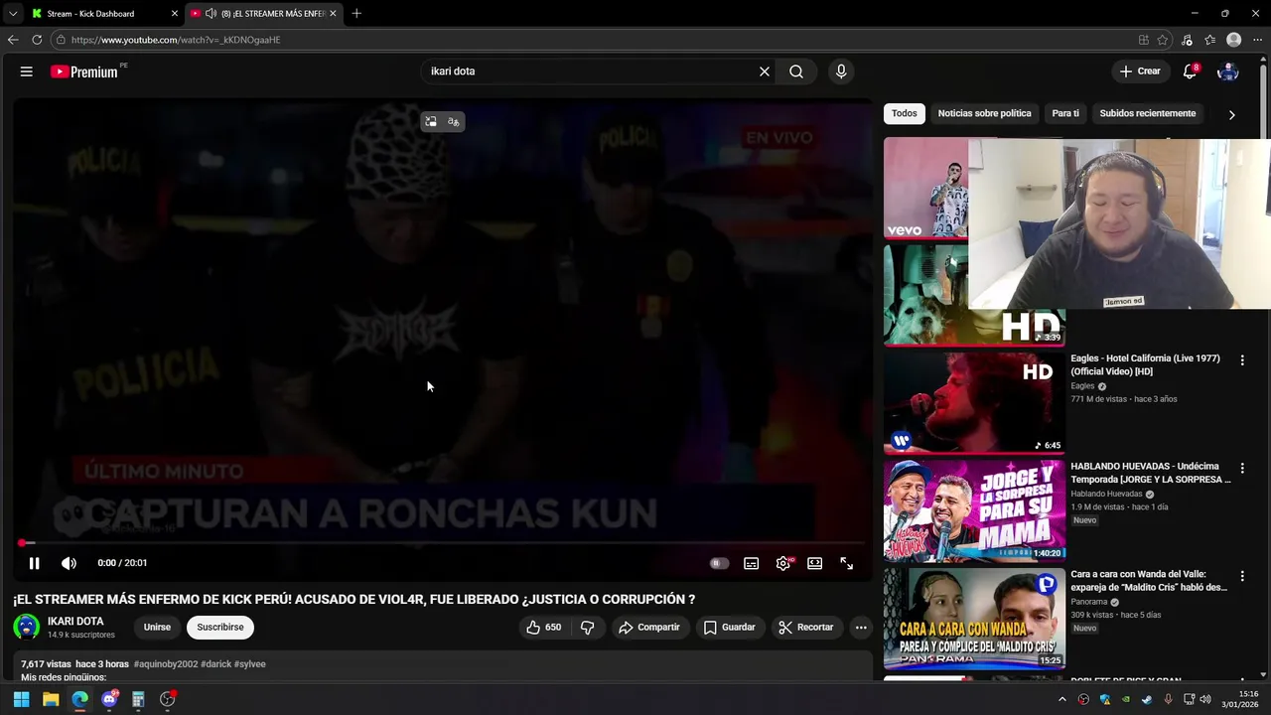Open the Panorama channel link

(1089, 602)
